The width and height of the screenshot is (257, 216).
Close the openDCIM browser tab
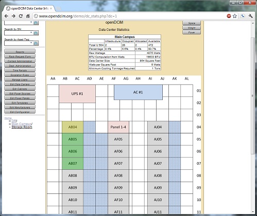pyautogui.click(x=51, y=8)
